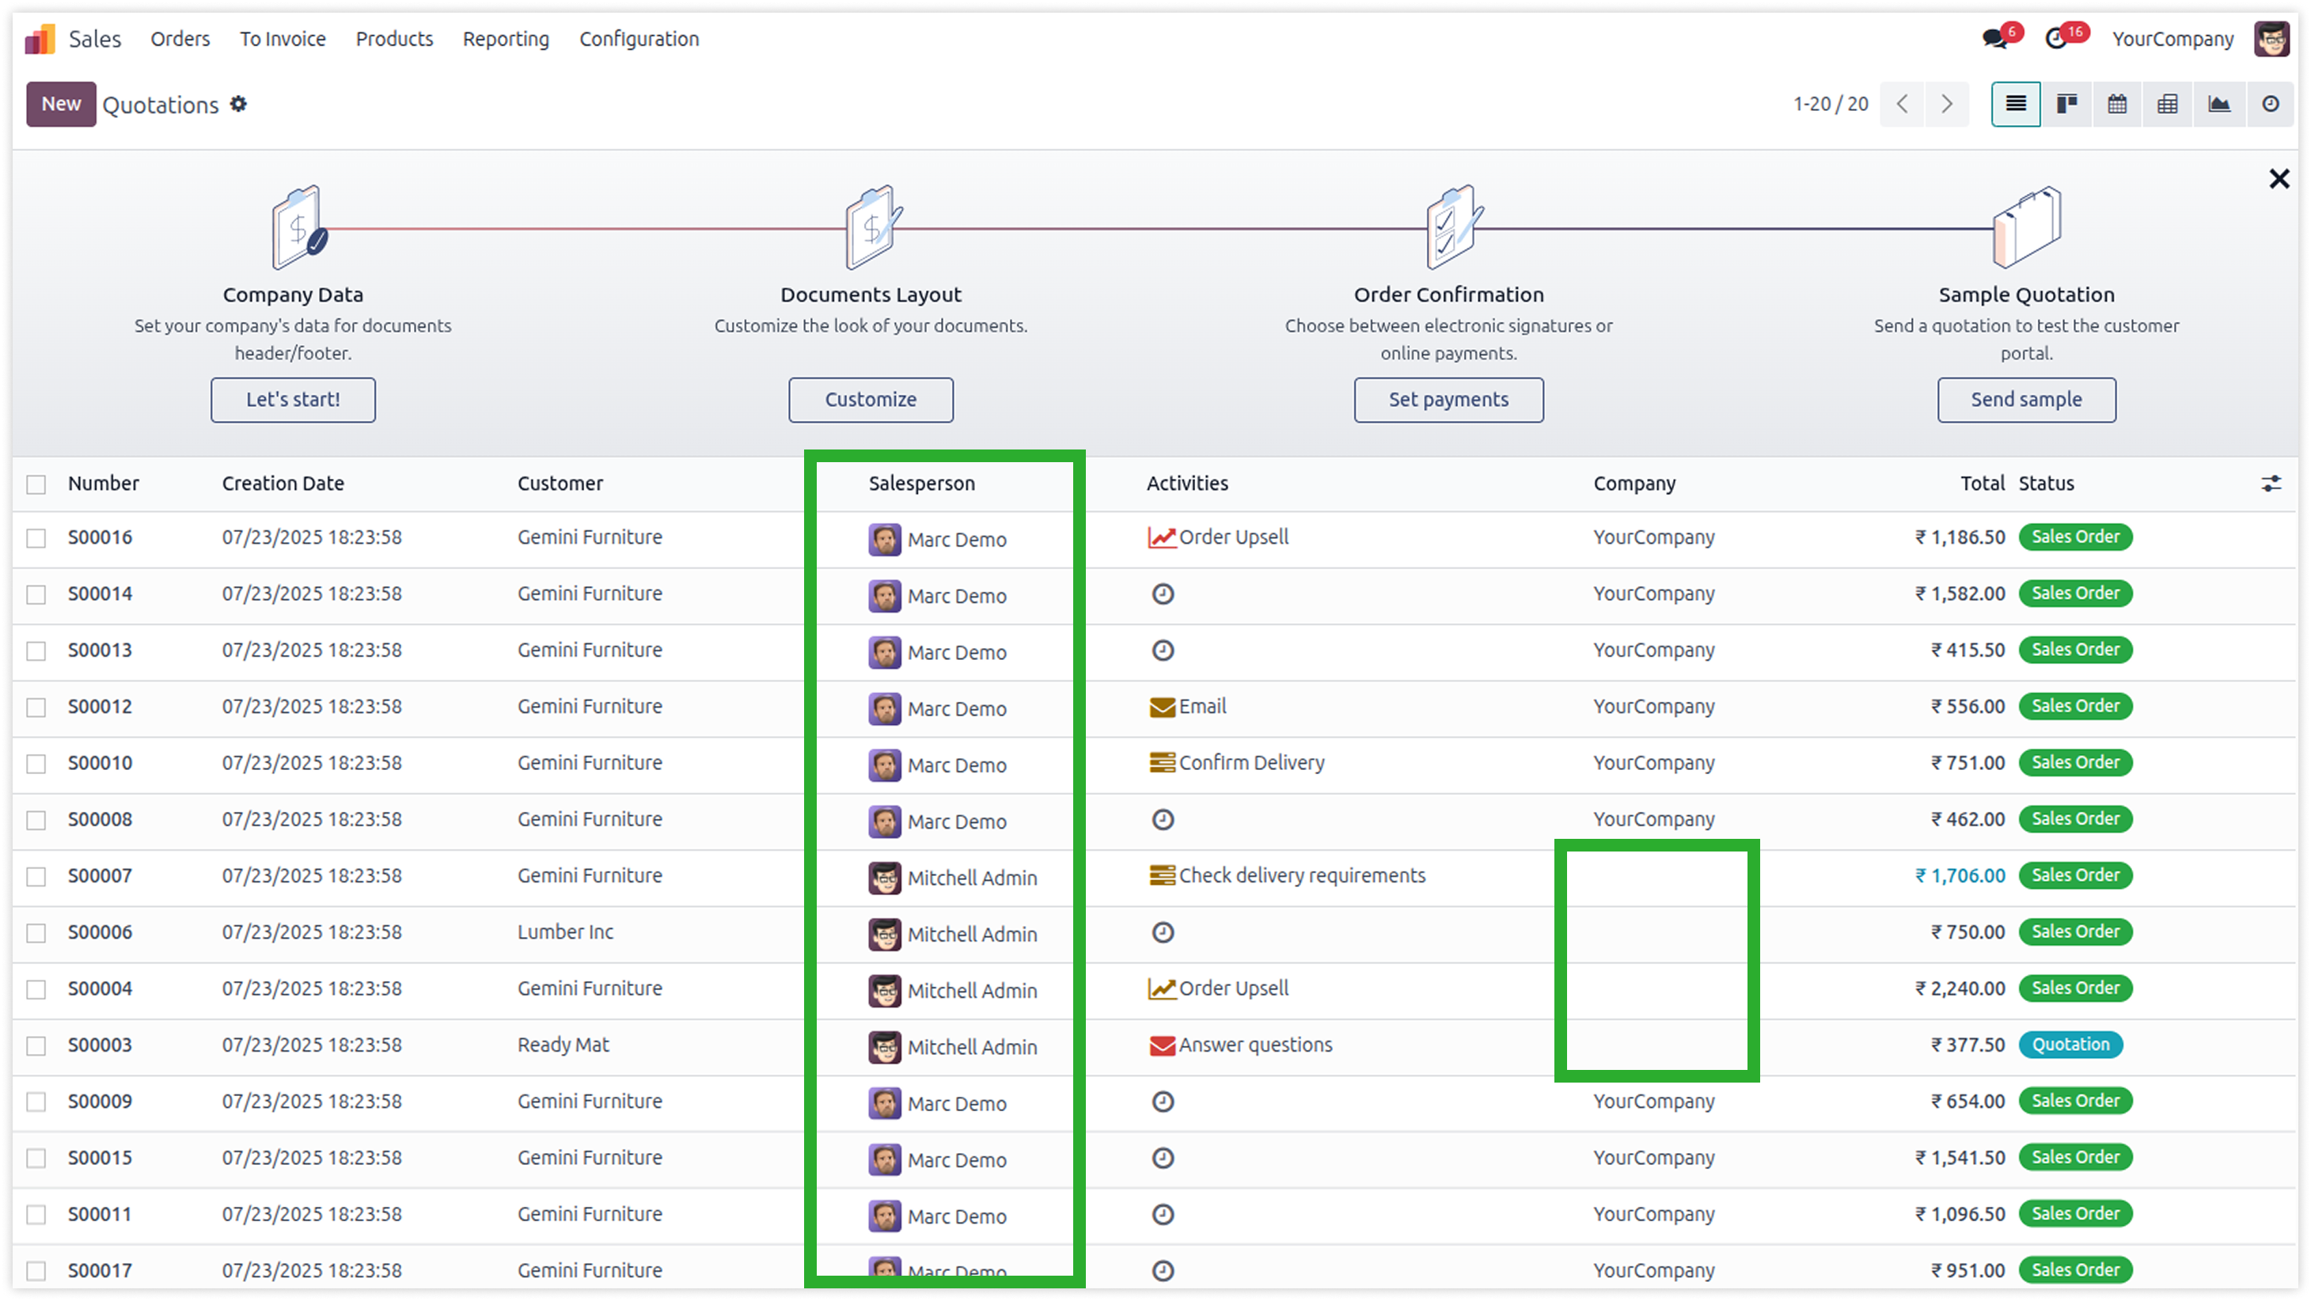Open the Reporting menu
Viewport: 2311px width, 1301px height.
[506, 39]
